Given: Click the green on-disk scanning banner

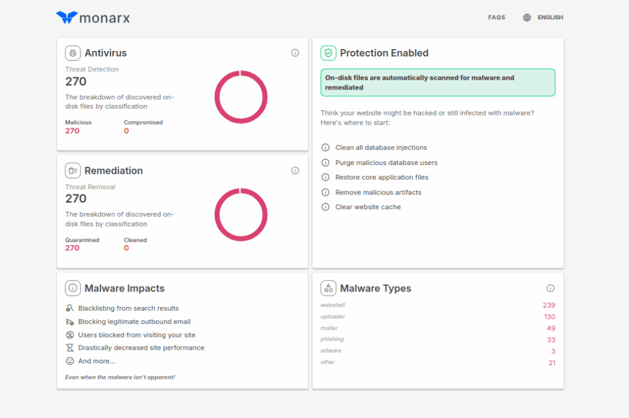Looking at the screenshot, I should click(437, 83).
